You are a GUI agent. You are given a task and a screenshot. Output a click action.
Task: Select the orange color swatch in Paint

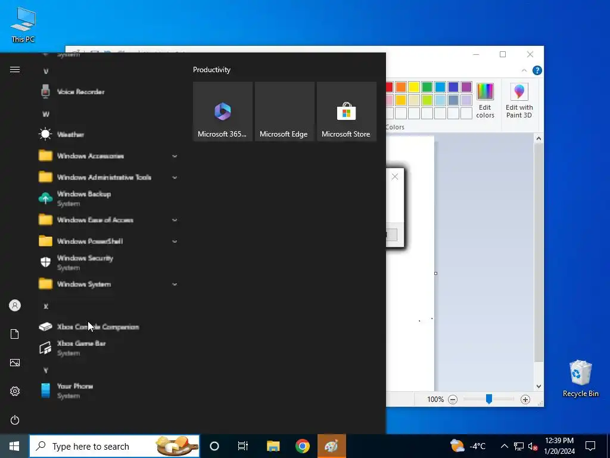(401, 87)
